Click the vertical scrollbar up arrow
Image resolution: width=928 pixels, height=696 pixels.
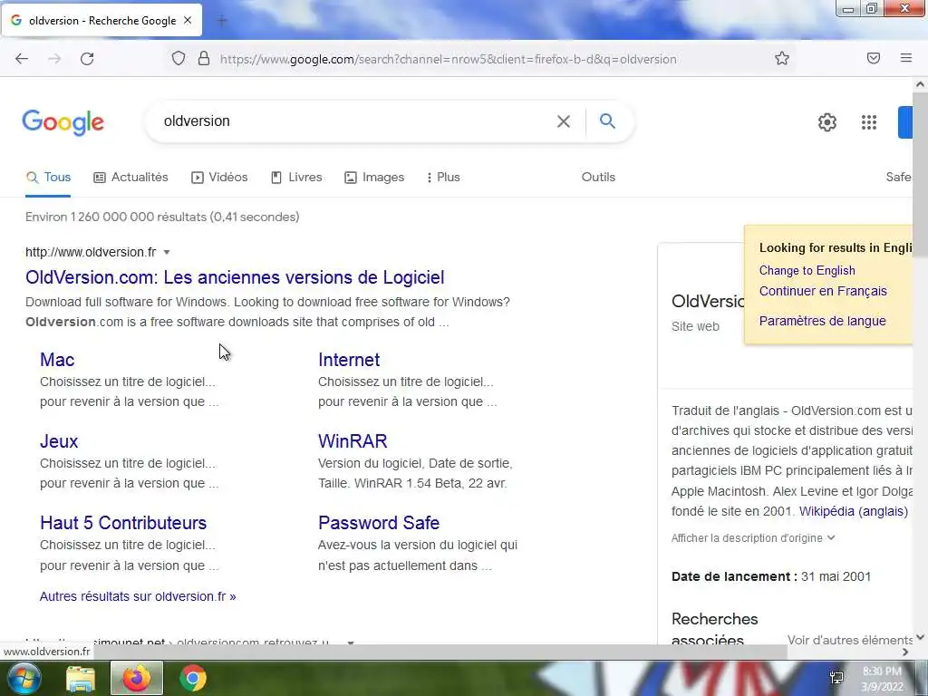pos(920,84)
